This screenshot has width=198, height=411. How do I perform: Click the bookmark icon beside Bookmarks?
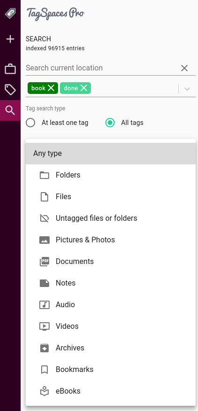point(44,370)
